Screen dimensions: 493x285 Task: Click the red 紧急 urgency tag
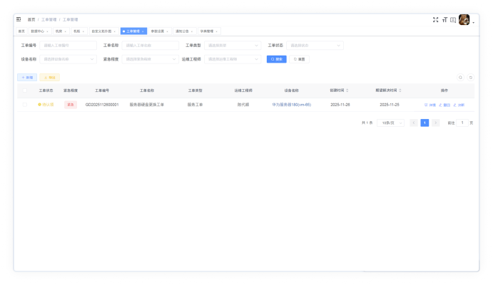(x=71, y=105)
